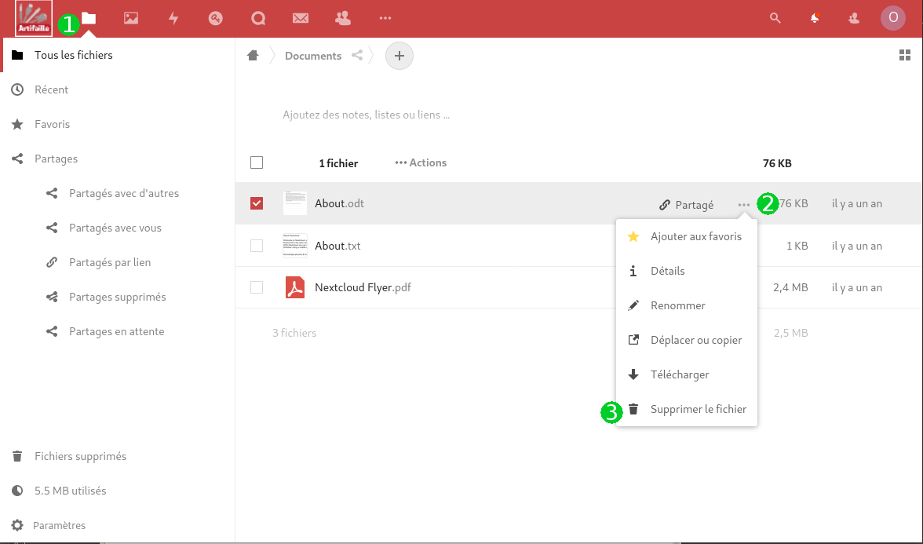Click the Nextcloud Flyer PDF icon
Viewport: 923px width, 544px height.
tap(295, 287)
